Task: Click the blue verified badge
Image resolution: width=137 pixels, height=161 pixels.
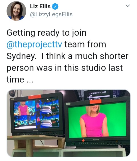Action: tap(55, 7)
